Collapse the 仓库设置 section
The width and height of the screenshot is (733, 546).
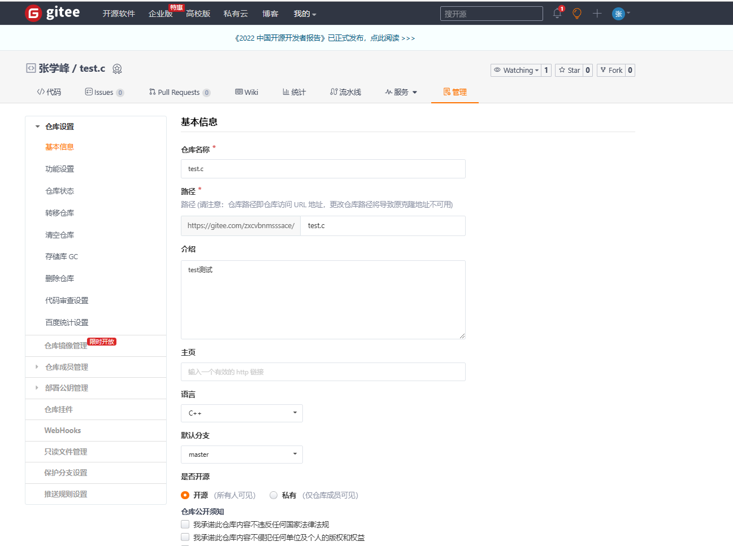point(59,126)
